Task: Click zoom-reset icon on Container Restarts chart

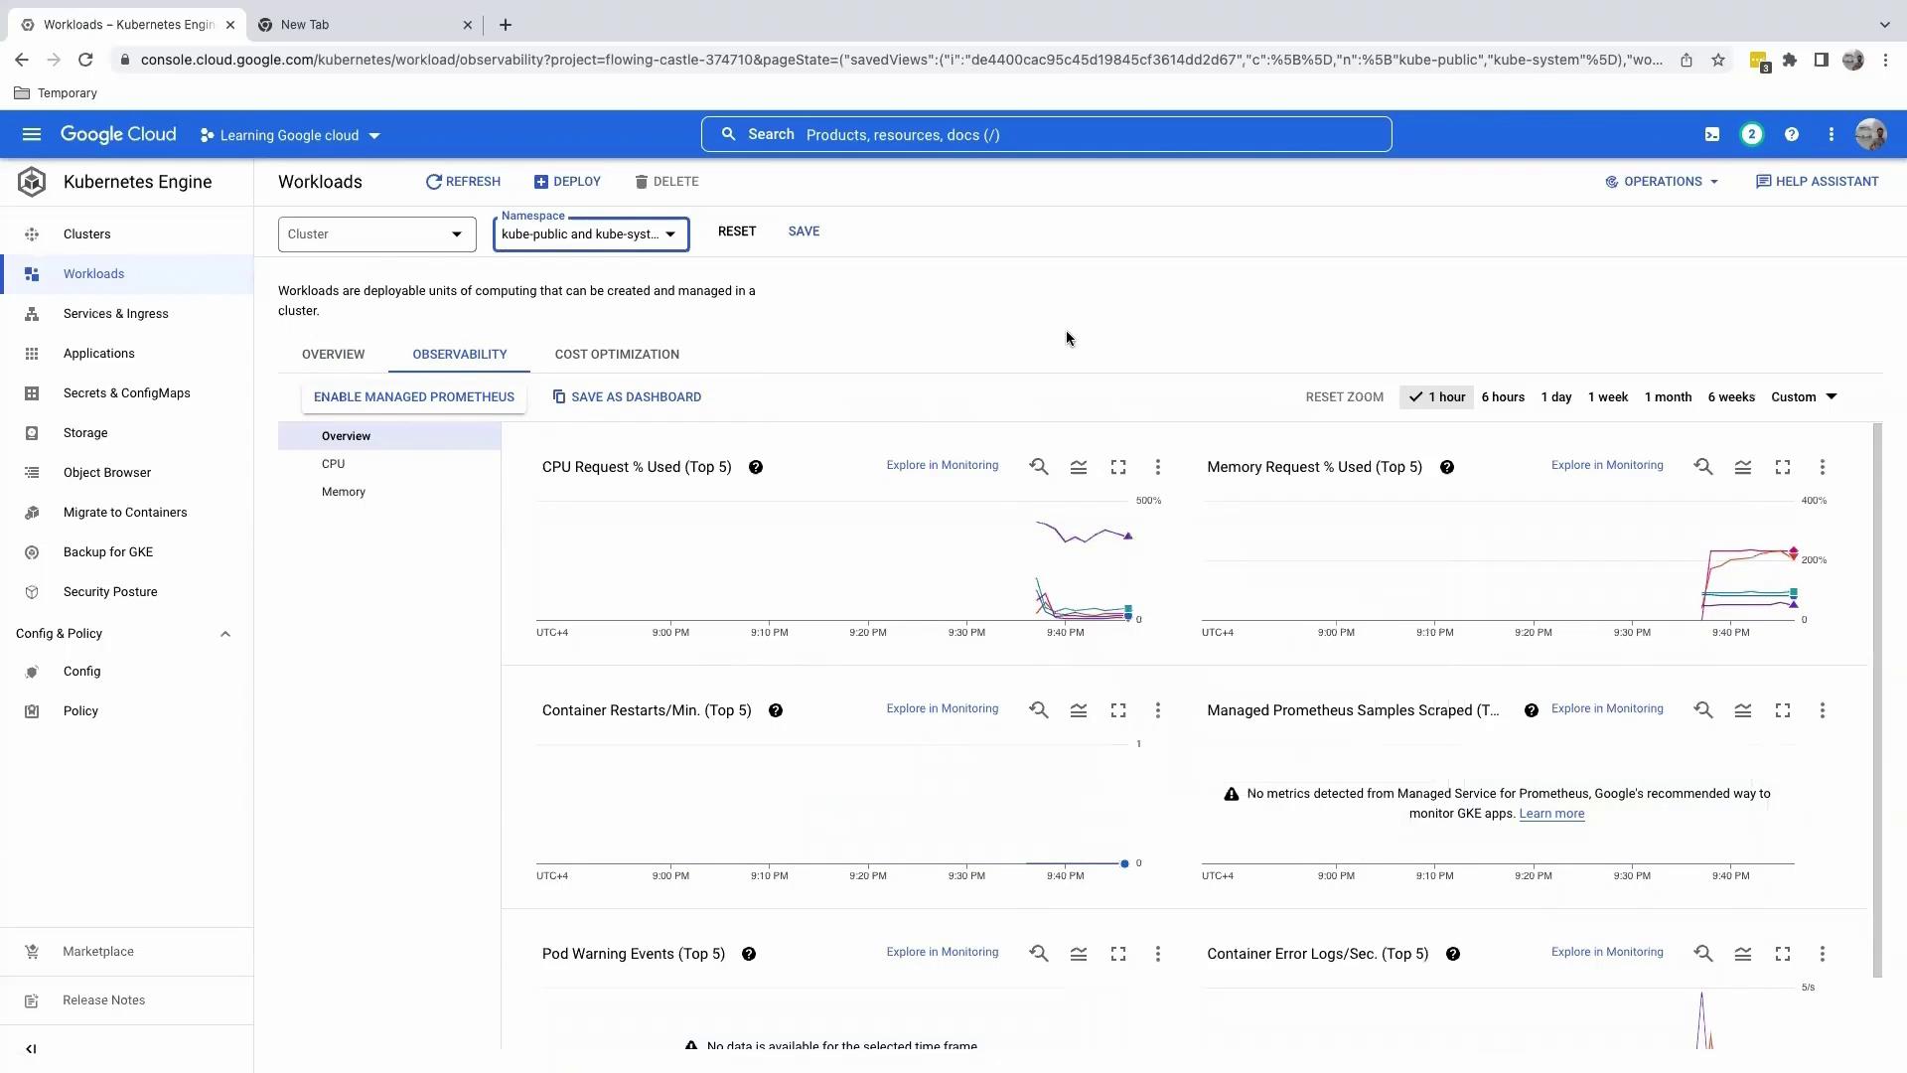Action: click(x=1039, y=710)
